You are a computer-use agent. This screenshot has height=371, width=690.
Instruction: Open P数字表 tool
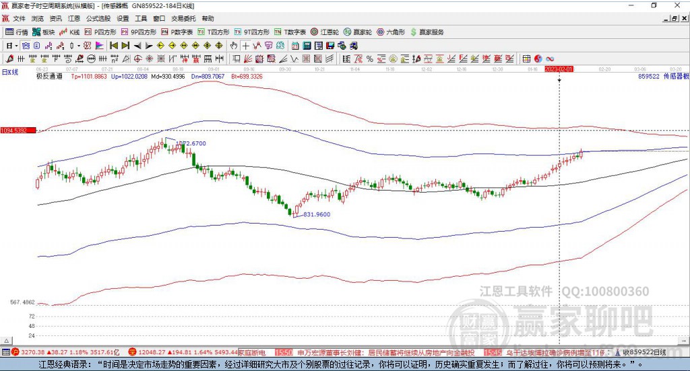point(177,32)
